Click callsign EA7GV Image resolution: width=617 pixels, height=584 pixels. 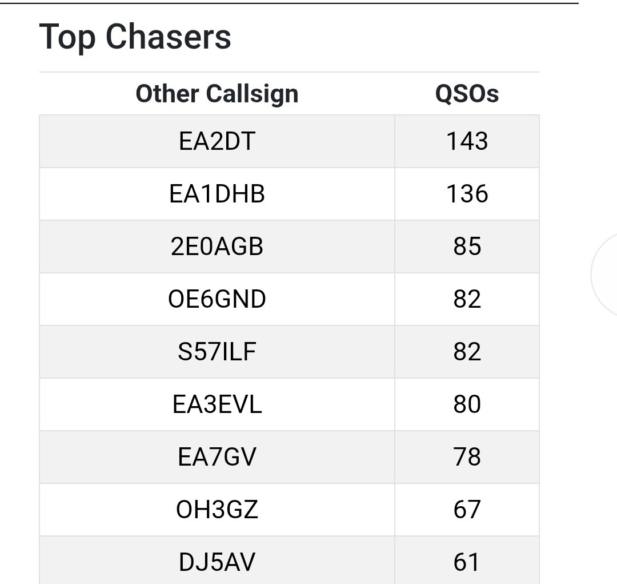pyautogui.click(x=217, y=457)
